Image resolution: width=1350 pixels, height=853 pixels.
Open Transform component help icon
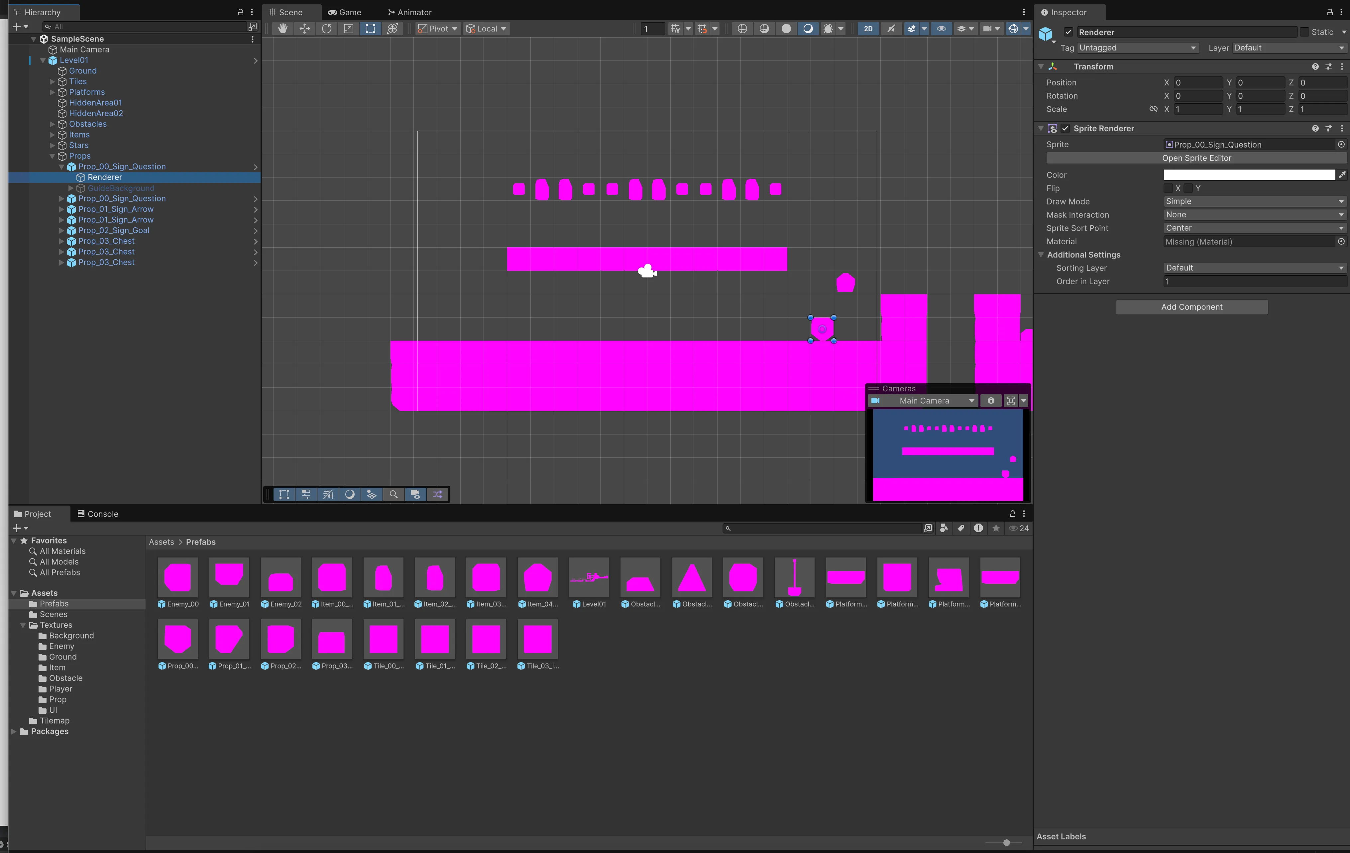[1315, 67]
